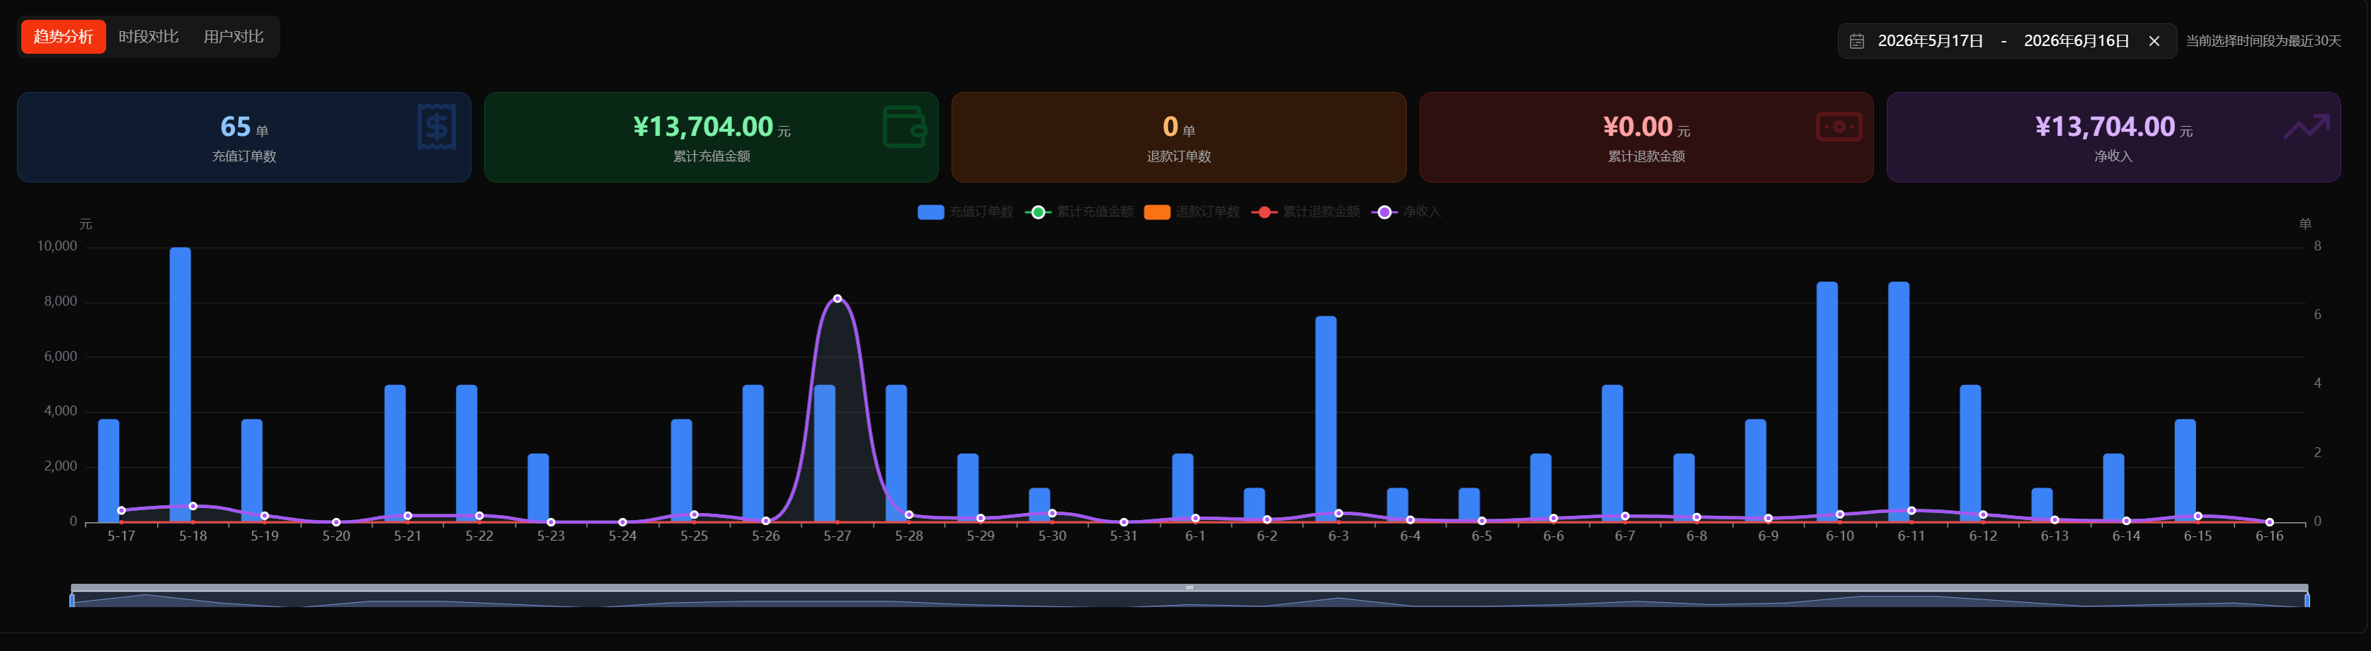Click the zoom slider preview track
The image size is (2371, 651).
pyautogui.click(x=1189, y=601)
